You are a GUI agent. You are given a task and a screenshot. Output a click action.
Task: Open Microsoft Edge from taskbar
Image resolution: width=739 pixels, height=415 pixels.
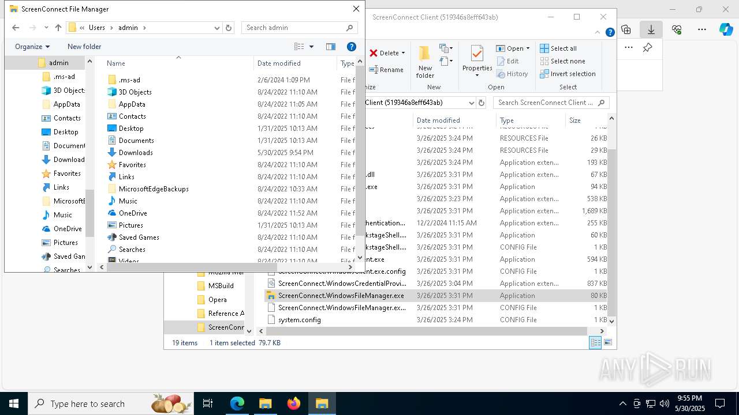237,403
